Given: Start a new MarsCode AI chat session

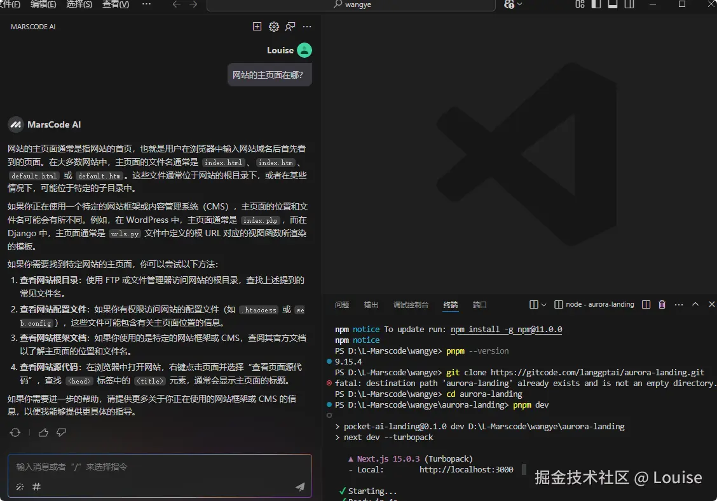Looking at the screenshot, I should click(257, 27).
